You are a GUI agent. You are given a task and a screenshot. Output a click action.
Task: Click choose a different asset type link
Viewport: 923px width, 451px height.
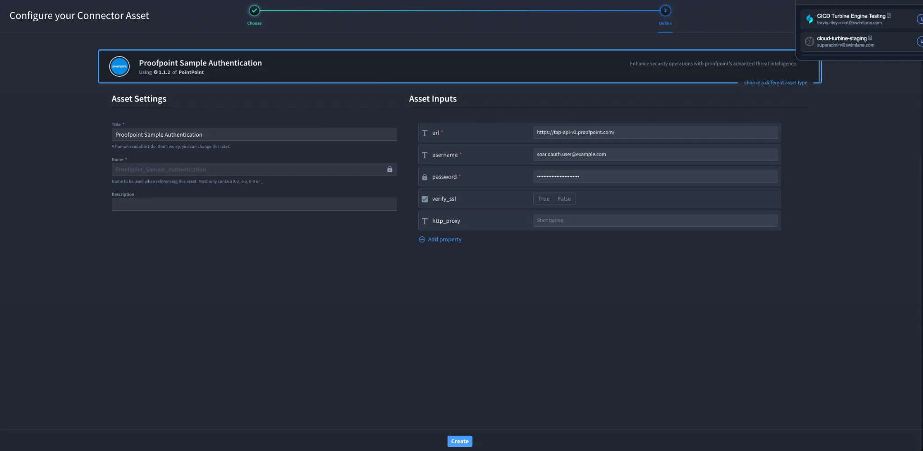(x=776, y=83)
